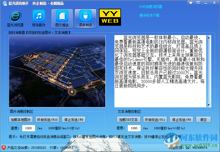This screenshot has height=152, width=220.
Task: Click the shirt skin icon in title bar
Action: click(191, 3)
